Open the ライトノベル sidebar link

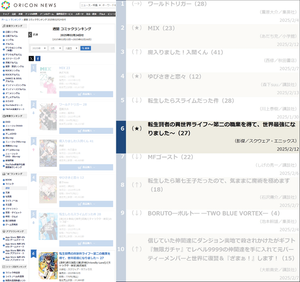(x=12, y=200)
